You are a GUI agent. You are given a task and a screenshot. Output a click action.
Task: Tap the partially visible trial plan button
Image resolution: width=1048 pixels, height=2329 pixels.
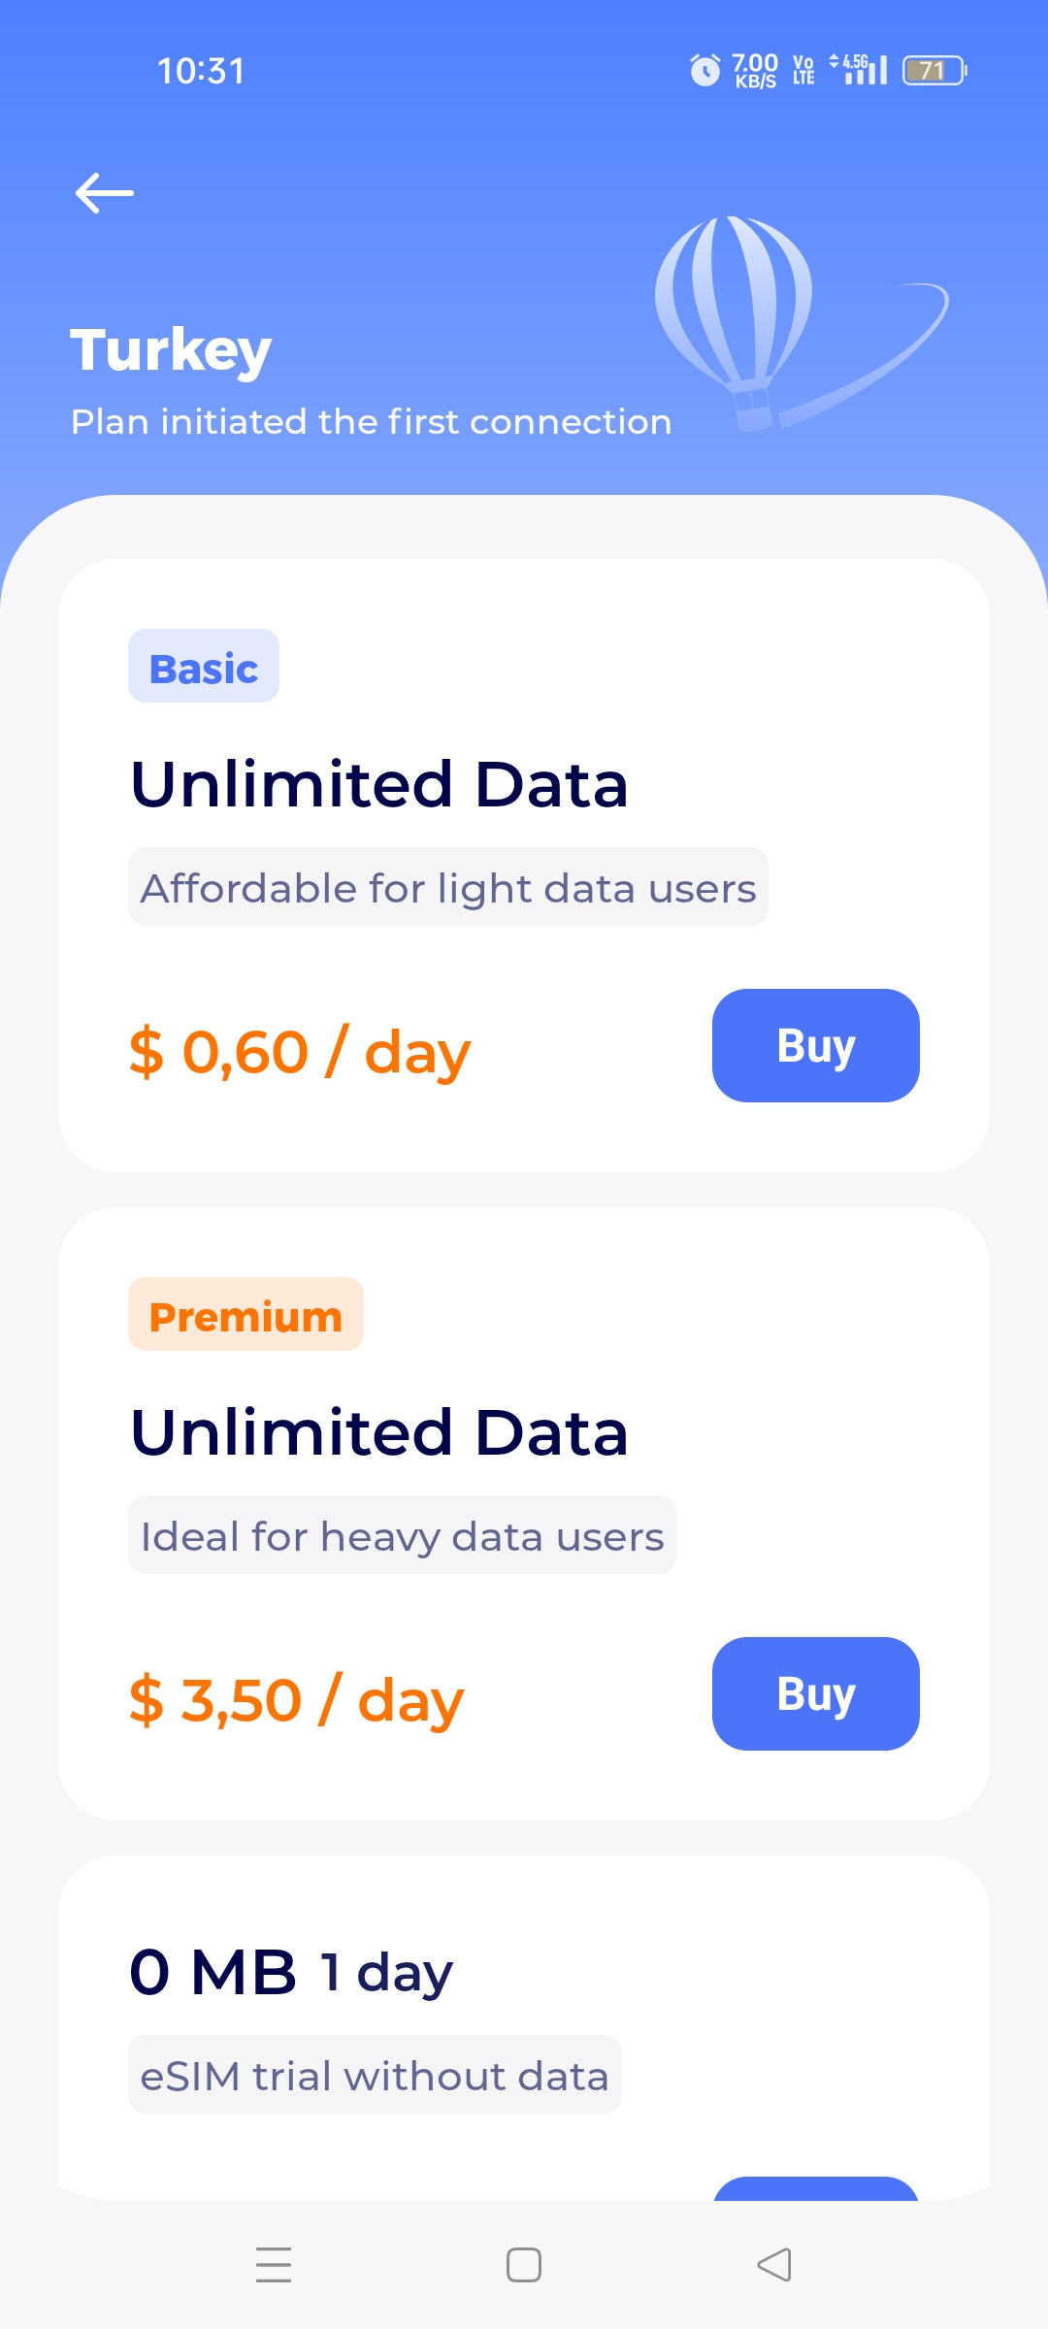[x=816, y=2188]
